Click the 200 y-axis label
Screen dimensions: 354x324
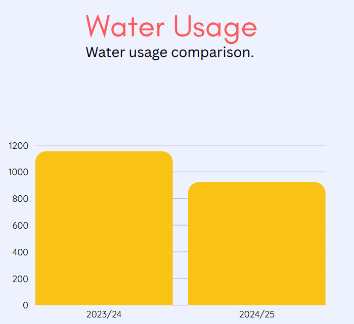click(x=20, y=279)
